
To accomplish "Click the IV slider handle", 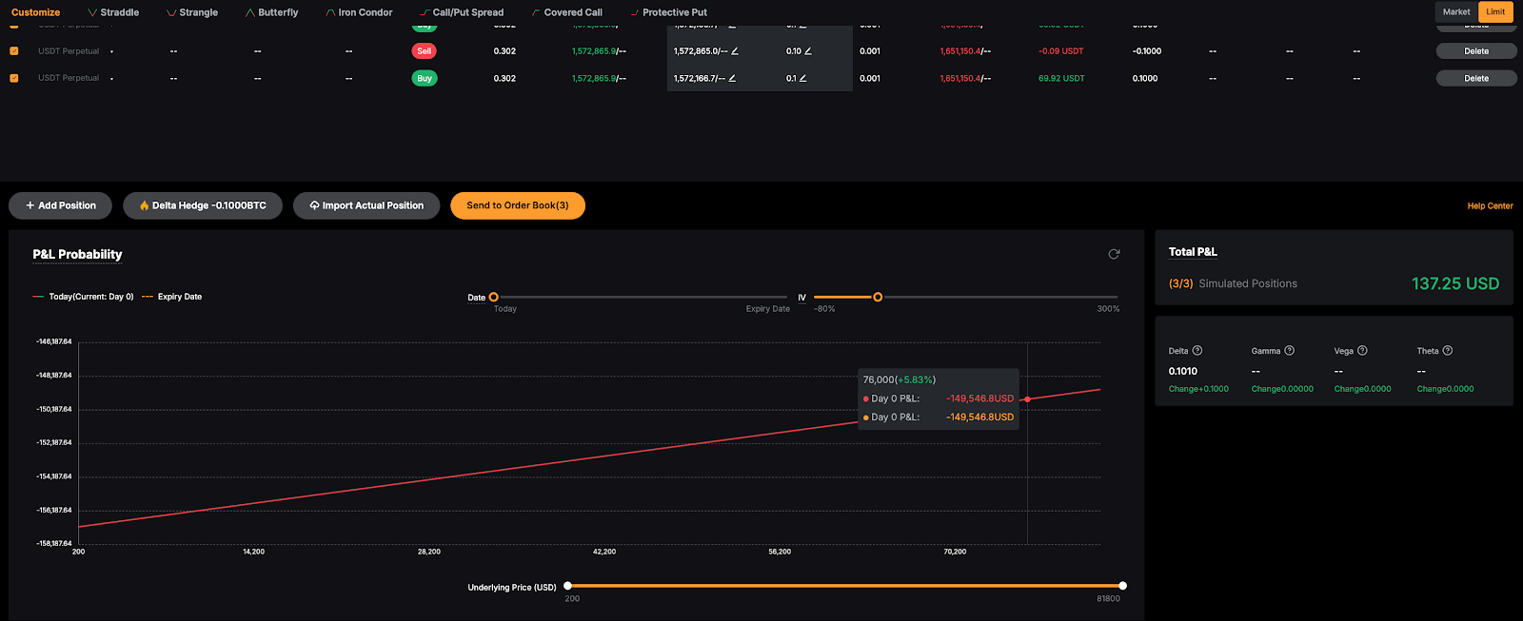I will pos(878,298).
